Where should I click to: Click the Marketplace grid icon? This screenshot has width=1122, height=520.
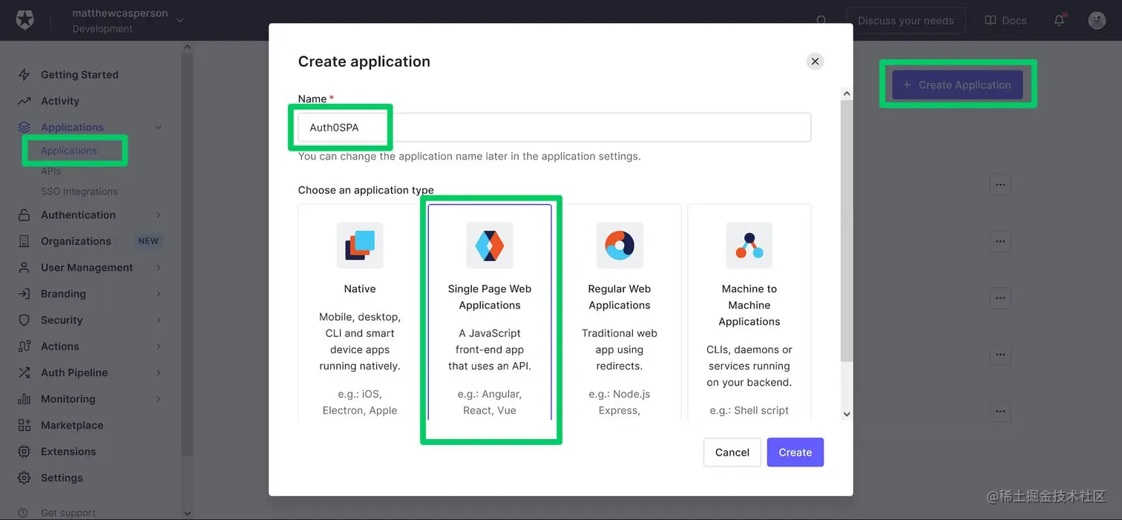pyautogui.click(x=24, y=425)
